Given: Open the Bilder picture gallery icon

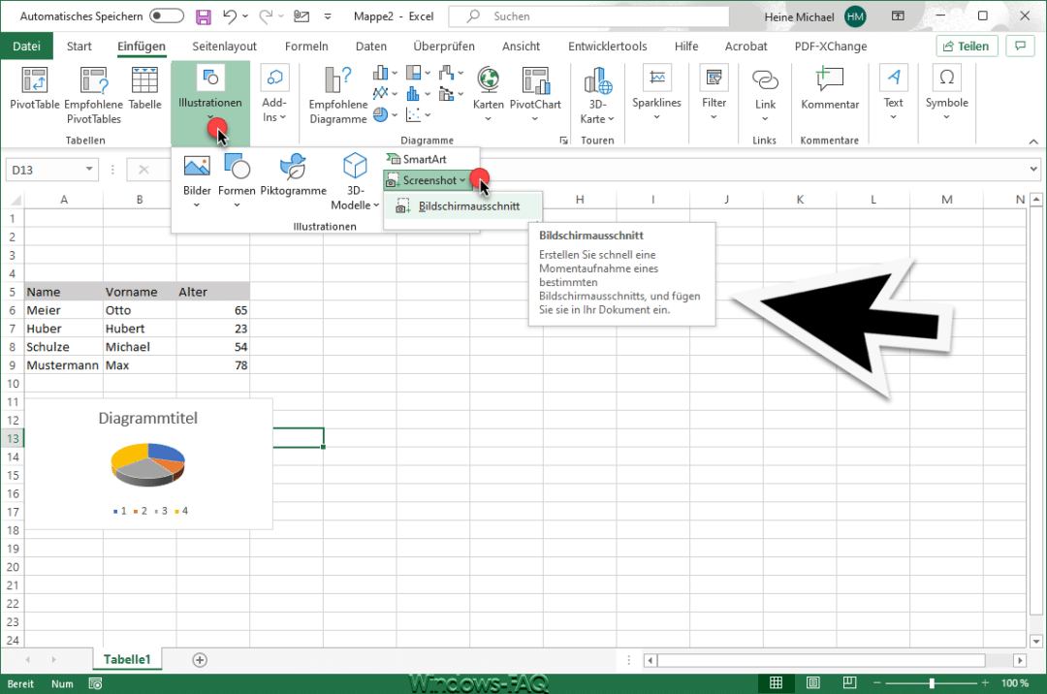Looking at the screenshot, I should click(197, 166).
